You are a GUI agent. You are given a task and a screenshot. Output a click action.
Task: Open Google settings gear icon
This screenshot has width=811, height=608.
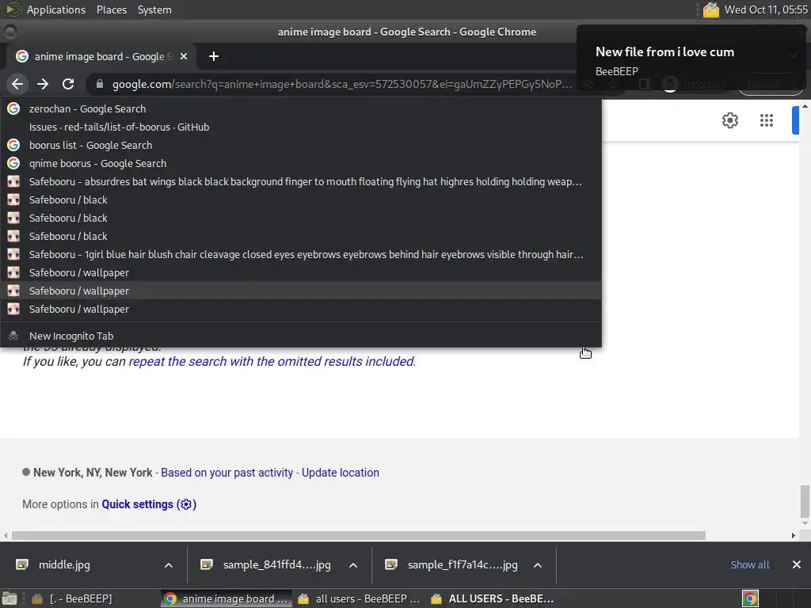[x=729, y=120]
